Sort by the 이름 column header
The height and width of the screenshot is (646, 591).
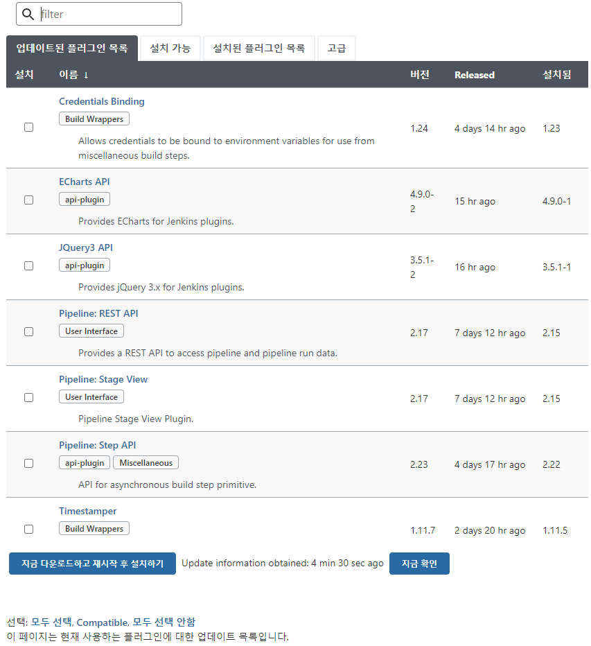tap(73, 75)
